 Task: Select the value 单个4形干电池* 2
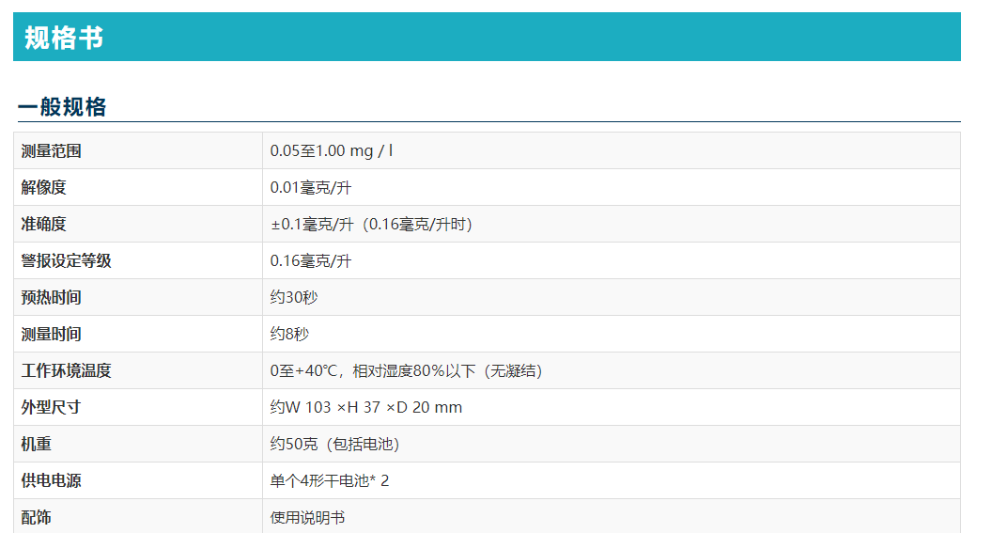pos(330,481)
